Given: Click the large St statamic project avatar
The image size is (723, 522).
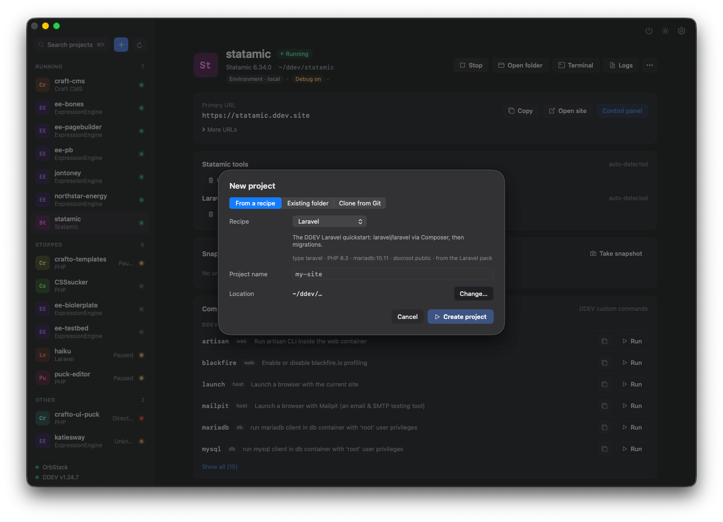Looking at the screenshot, I should 205,65.
